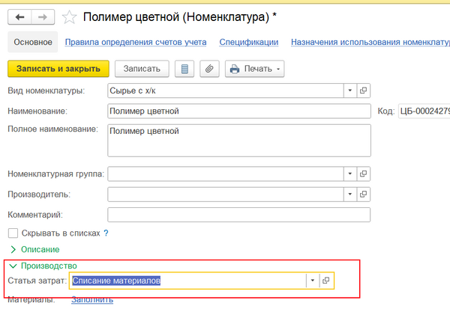
Task: Open the Вид номенклатуры linked item icon
Action: click(x=364, y=91)
